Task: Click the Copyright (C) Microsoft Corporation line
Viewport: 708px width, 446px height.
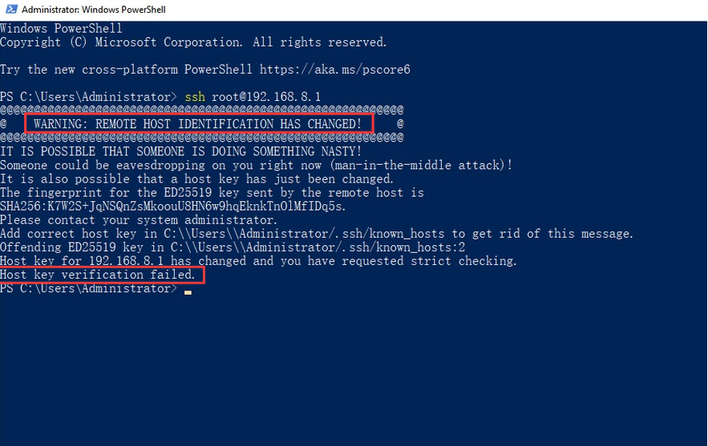Action: point(193,42)
